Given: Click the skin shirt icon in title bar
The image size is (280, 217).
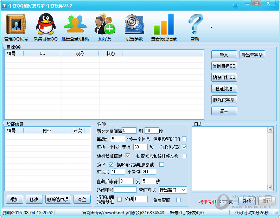Looking at the screenshot, I should [236, 6].
